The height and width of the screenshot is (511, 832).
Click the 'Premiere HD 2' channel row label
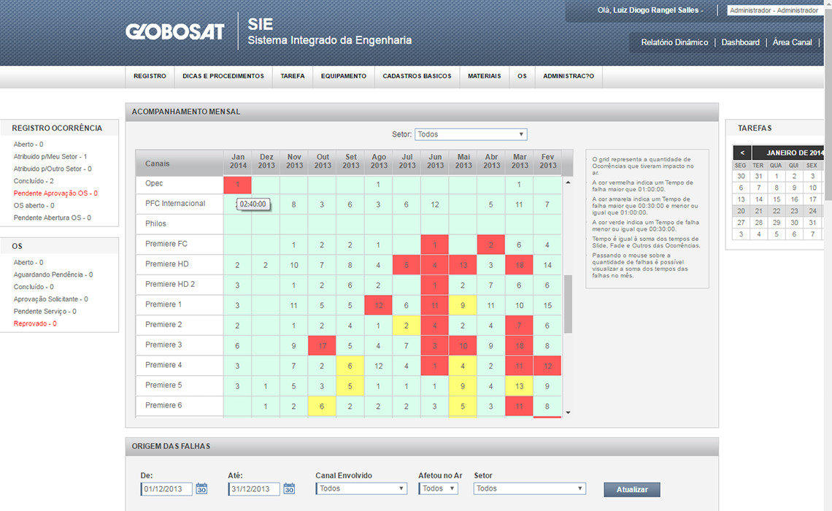[170, 285]
